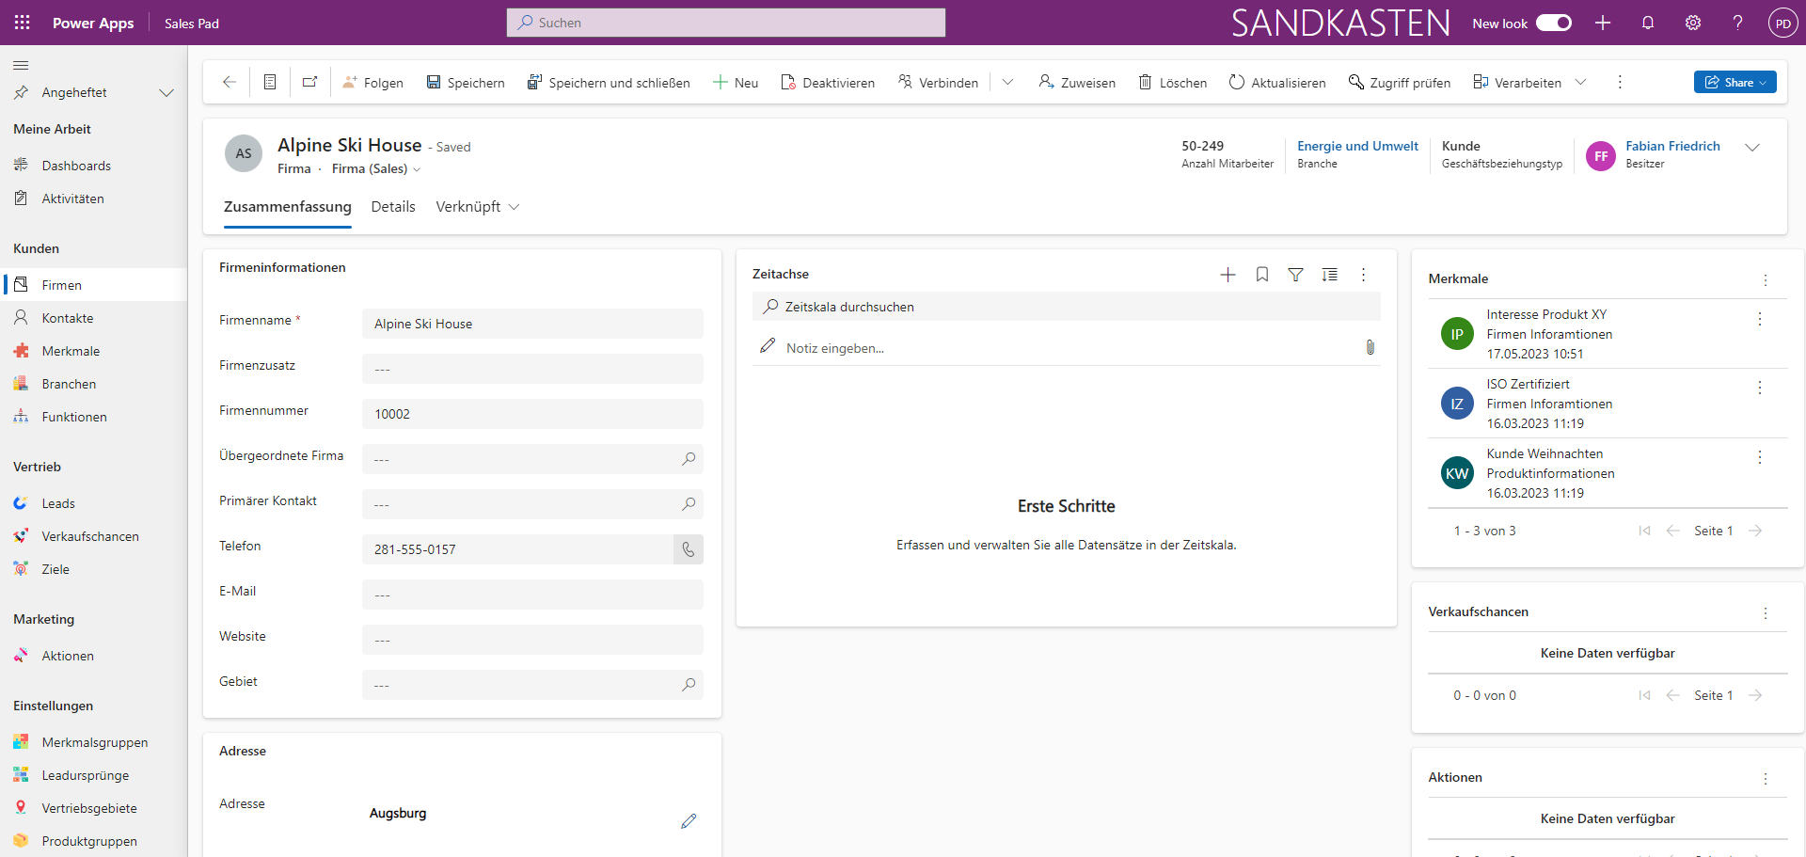Click the plus quick-create icon in header
Image resolution: width=1806 pixels, height=857 pixels.
1603,23
